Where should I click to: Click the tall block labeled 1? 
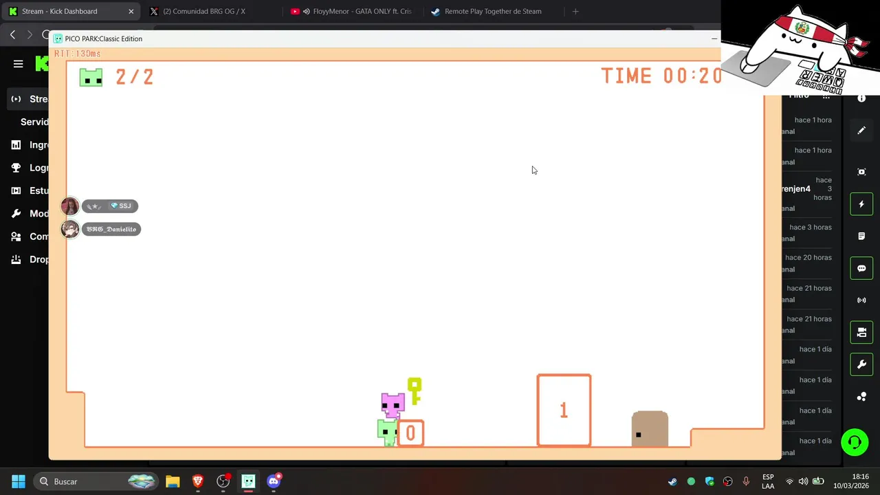pyautogui.click(x=564, y=410)
